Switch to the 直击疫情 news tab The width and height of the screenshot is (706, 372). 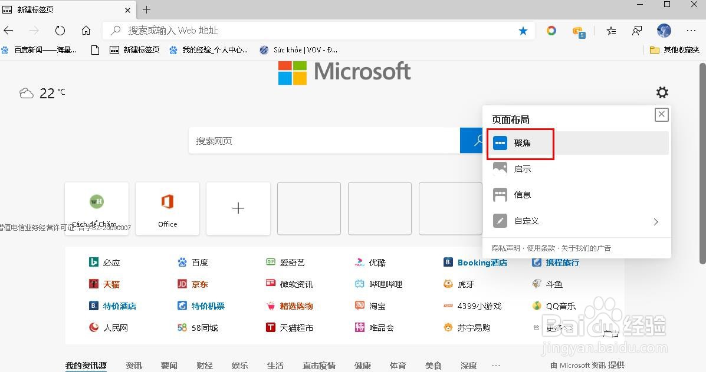(x=318, y=366)
